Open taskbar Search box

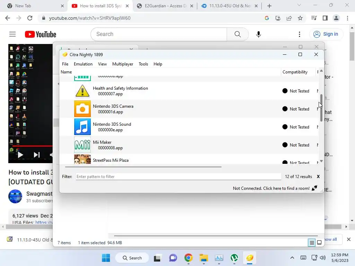pyautogui.click(x=132, y=258)
